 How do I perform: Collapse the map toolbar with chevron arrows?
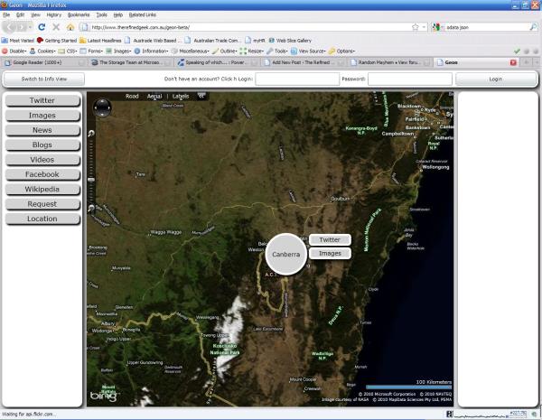coord(201,96)
